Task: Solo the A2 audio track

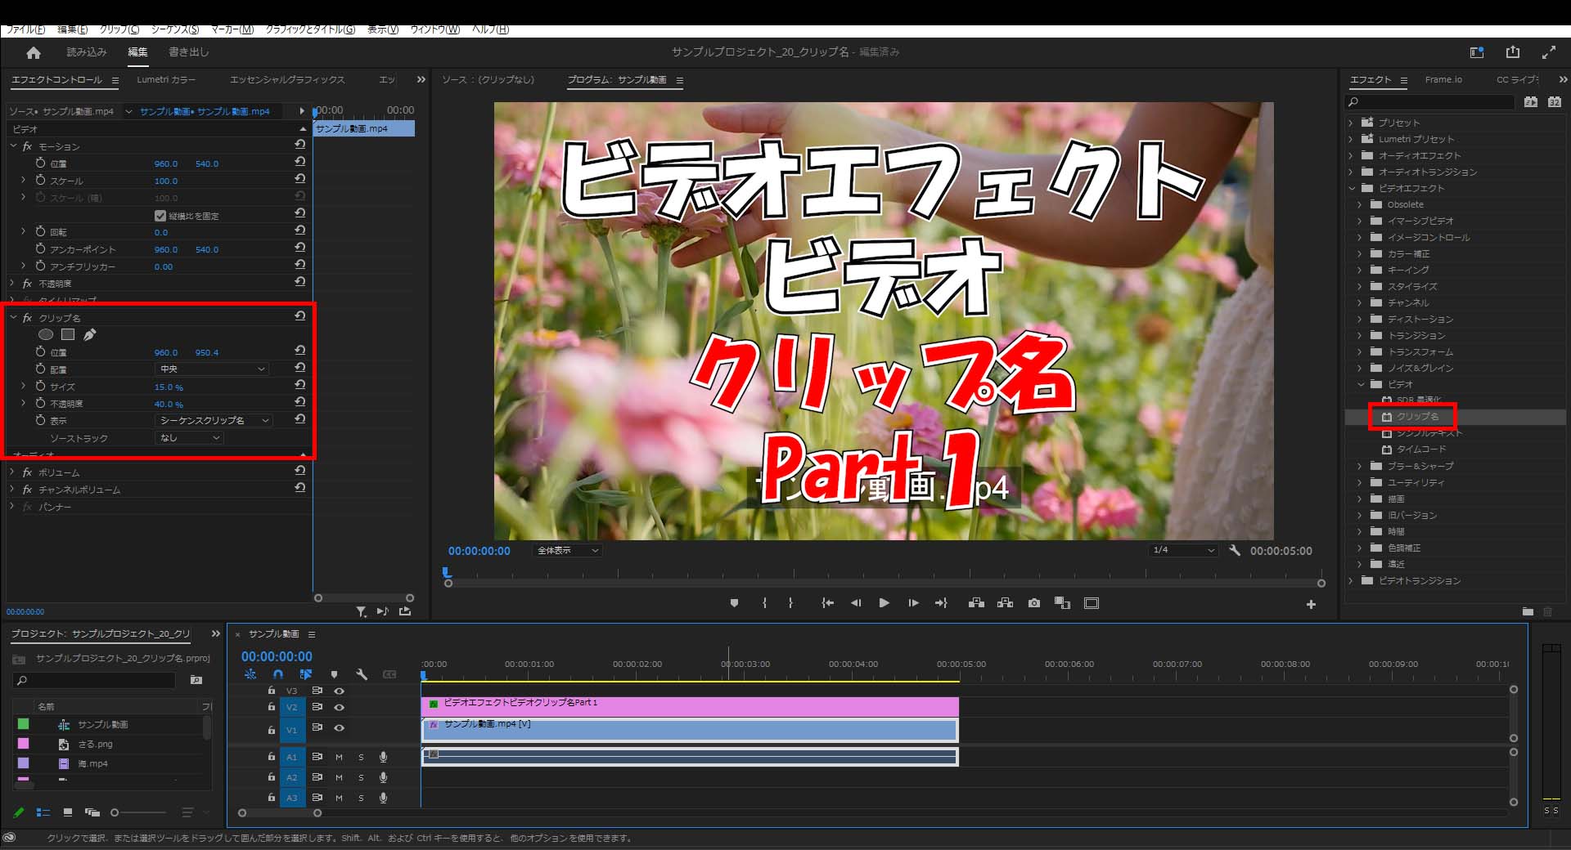Action: tap(361, 777)
